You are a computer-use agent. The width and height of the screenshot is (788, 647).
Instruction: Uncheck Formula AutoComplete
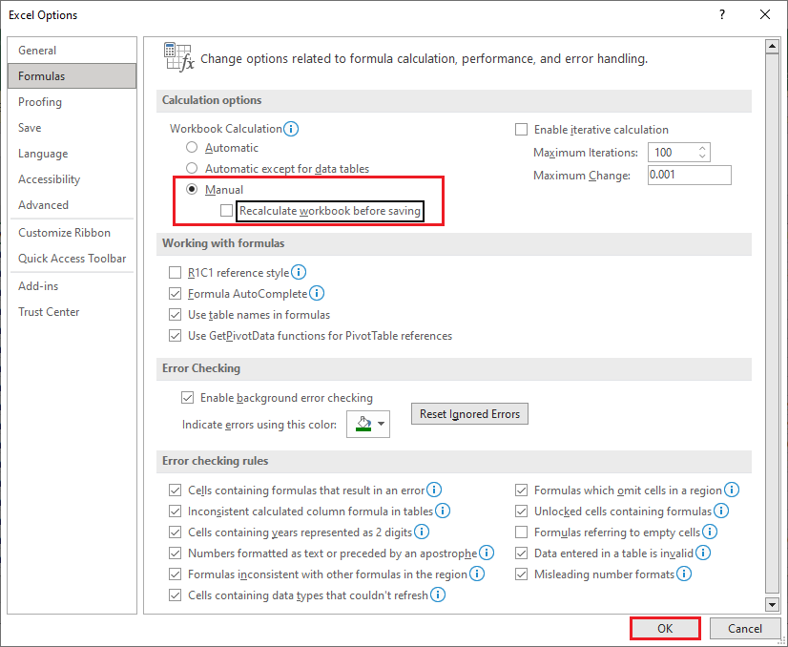pos(175,294)
